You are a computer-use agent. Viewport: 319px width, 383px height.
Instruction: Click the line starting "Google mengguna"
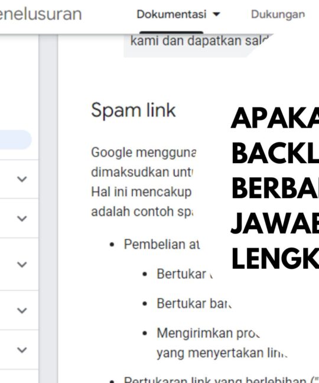pos(144,152)
